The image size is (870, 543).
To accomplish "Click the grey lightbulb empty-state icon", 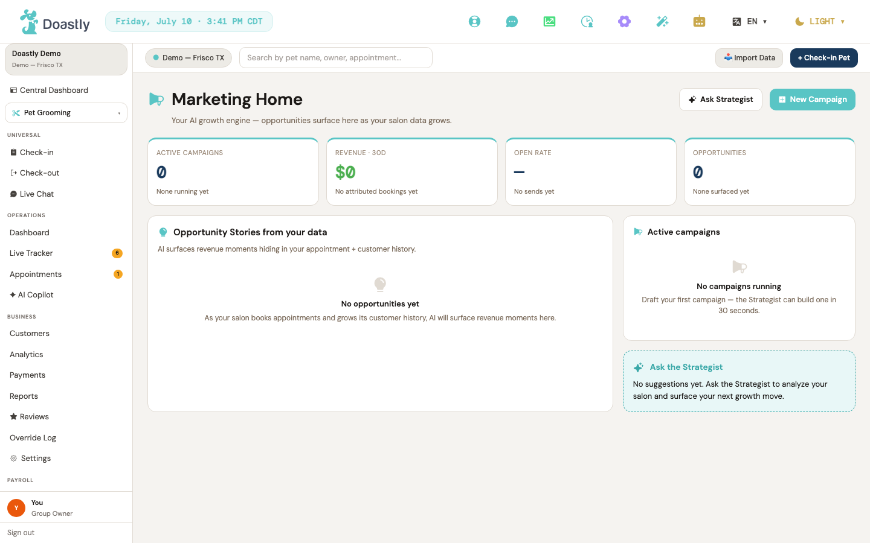I will point(380,284).
